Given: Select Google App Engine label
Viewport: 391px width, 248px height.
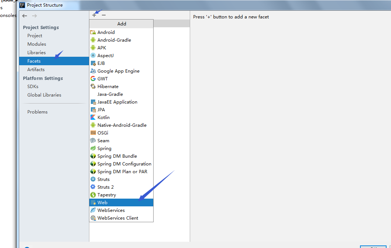Looking at the screenshot, I should 118,71.
